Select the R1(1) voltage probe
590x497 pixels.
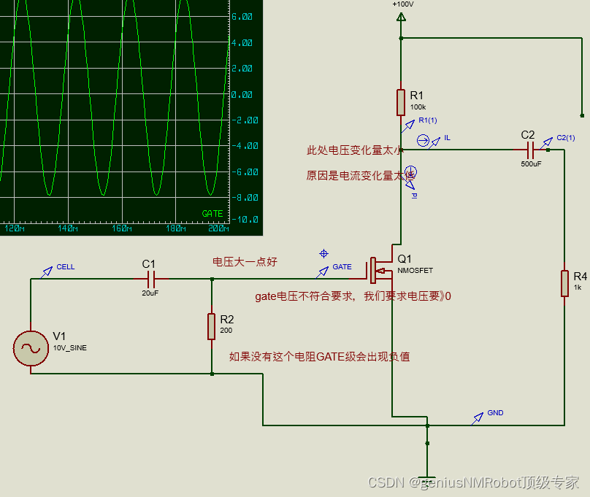coord(408,126)
